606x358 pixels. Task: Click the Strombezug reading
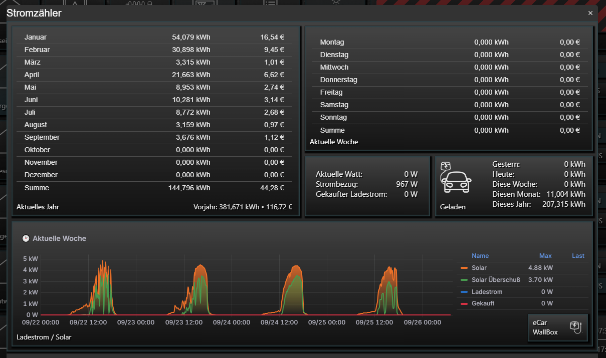point(366,184)
